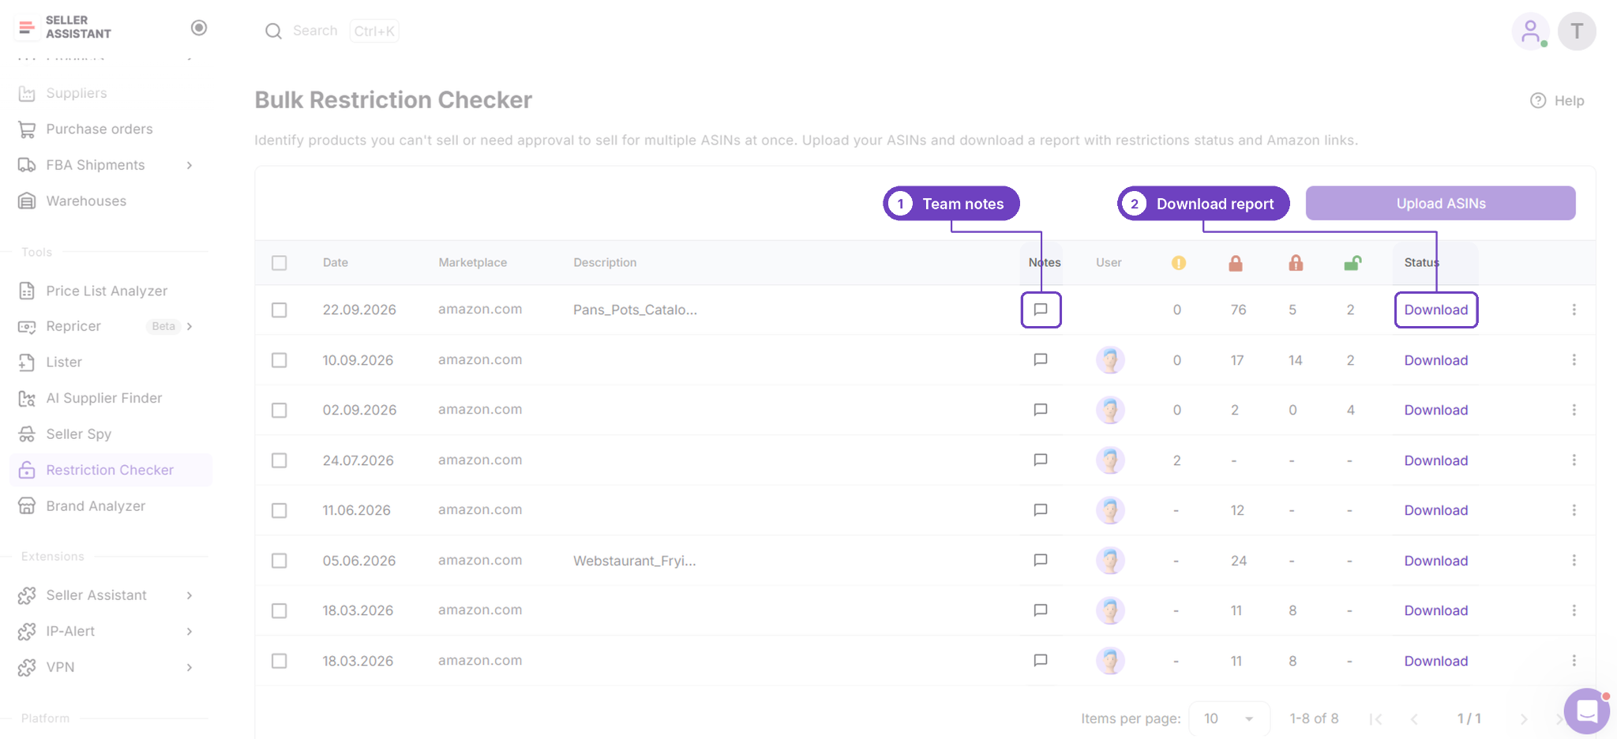Open the Brand Analyzer tool

(x=96, y=506)
